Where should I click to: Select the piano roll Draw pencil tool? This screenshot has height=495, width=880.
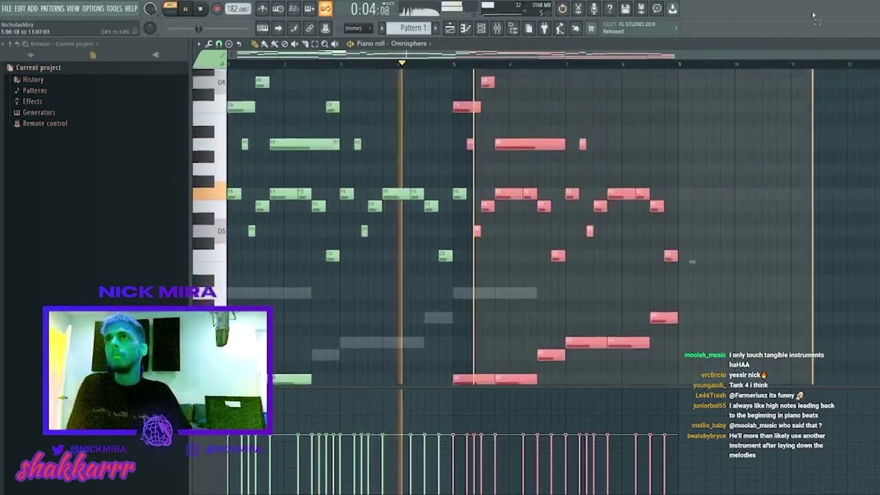click(254, 43)
